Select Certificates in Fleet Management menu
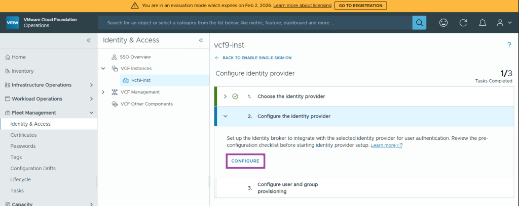This screenshot has height=206, width=519. (x=24, y=135)
